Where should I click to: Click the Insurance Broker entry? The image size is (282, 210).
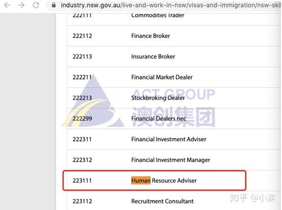[x=153, y=57]
